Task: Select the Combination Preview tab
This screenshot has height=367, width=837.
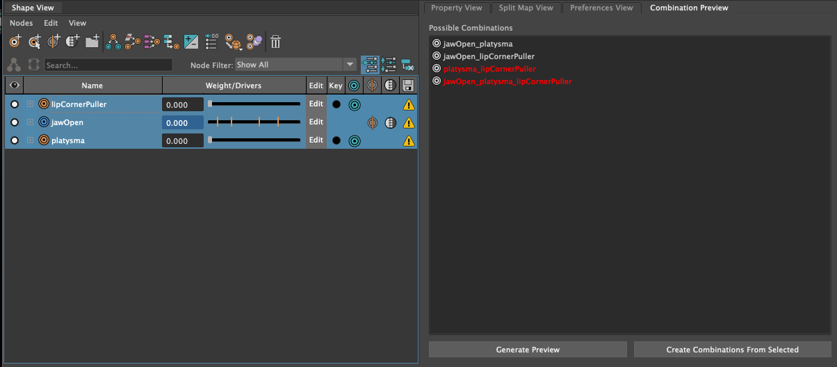Action: tap(689, 8)
